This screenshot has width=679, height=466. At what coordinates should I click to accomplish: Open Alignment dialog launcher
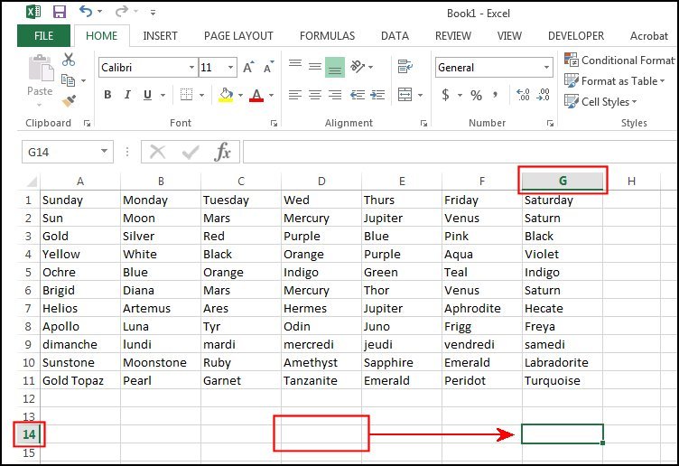423,124
